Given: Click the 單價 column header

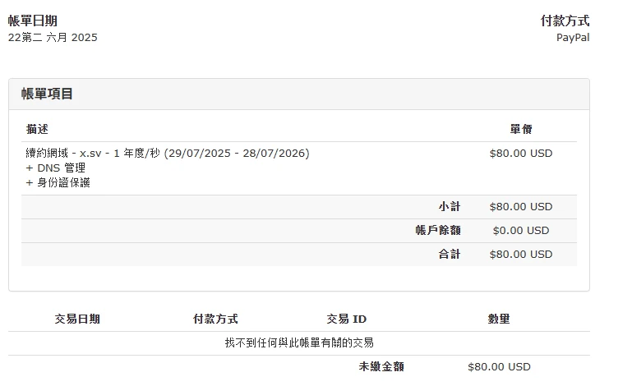Looking at the screenshot, I should [x=521, y=130].
